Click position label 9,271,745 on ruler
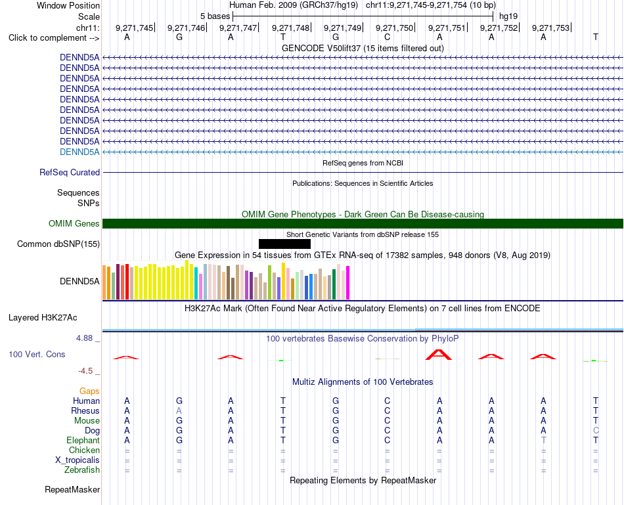 click(x=134, y=28)
